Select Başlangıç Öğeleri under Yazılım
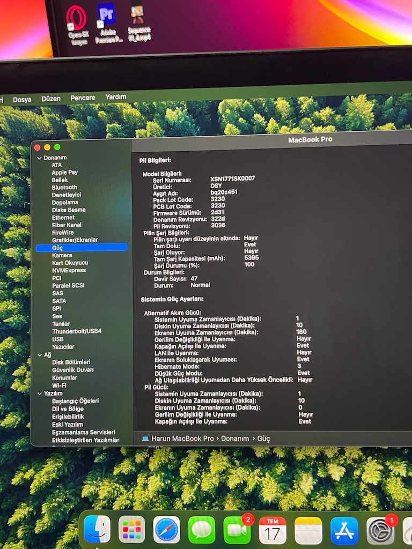The width and height of the screenshot is (412, 549). click(75, 401)
